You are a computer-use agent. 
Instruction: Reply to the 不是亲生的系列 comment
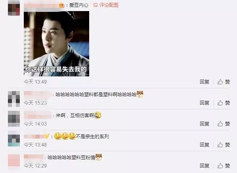tap(205, 145)
